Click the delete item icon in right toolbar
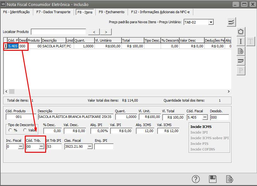The width and height of the screenshot is (257, 186). [241, 51]
